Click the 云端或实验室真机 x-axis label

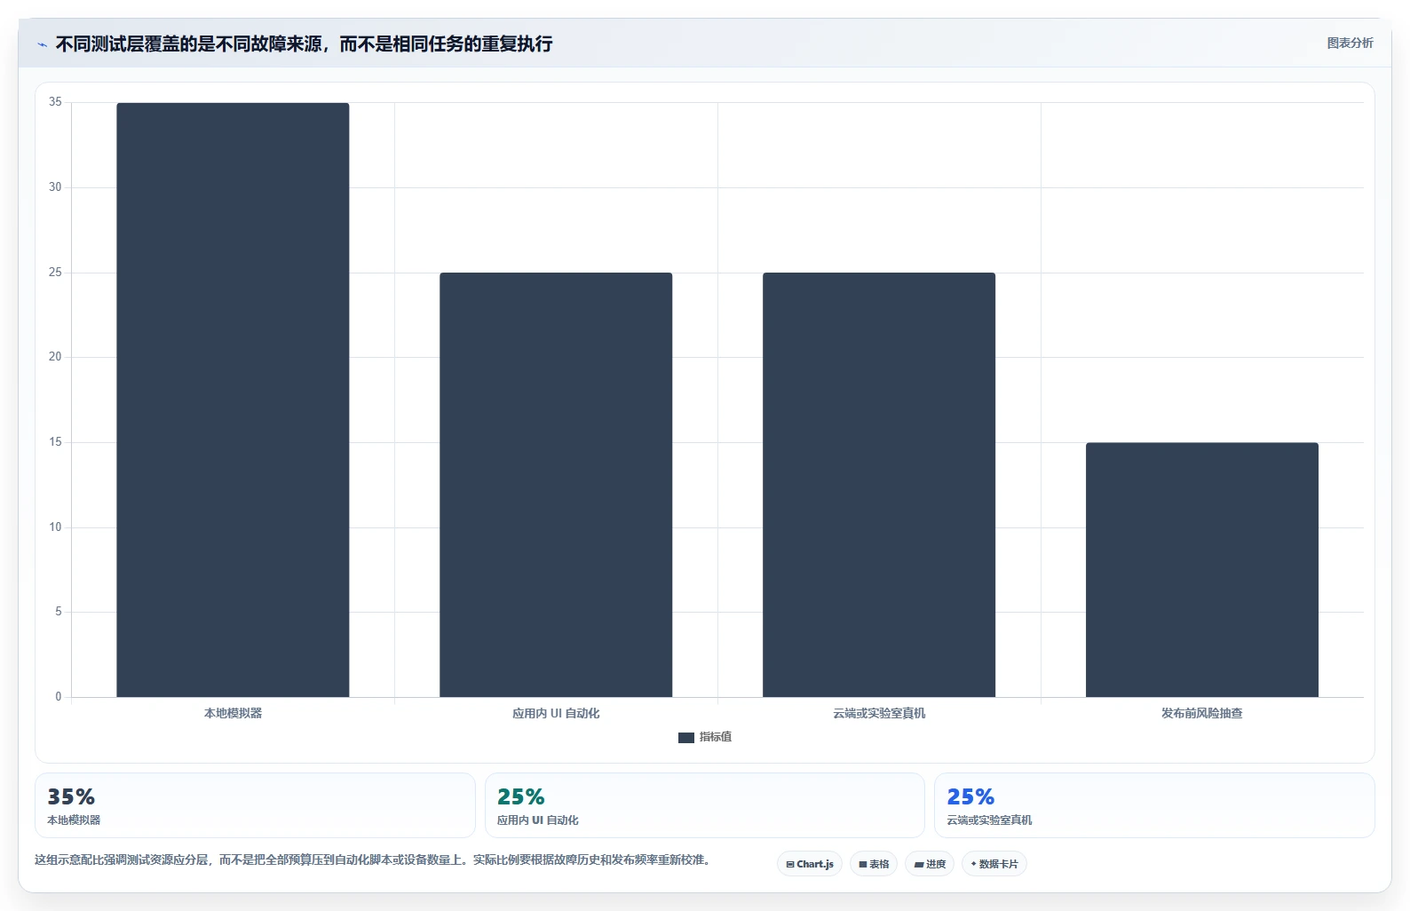coord(879,713)
